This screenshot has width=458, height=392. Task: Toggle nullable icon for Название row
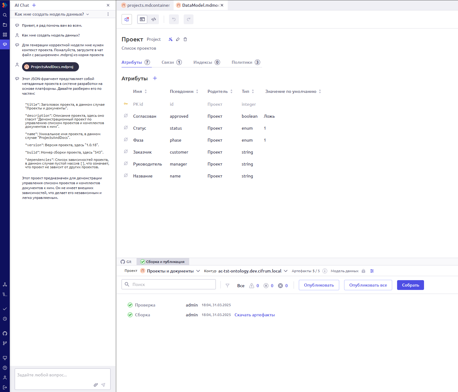tap(126, 176)
